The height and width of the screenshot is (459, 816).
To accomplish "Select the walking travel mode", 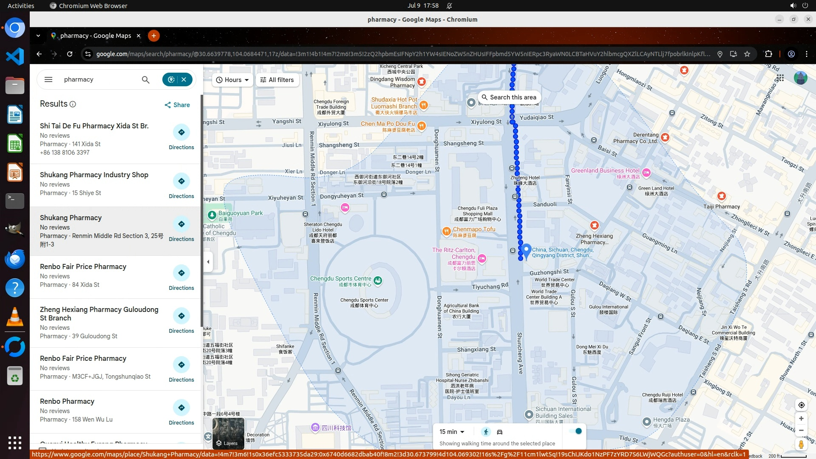I will click(486, 432).
